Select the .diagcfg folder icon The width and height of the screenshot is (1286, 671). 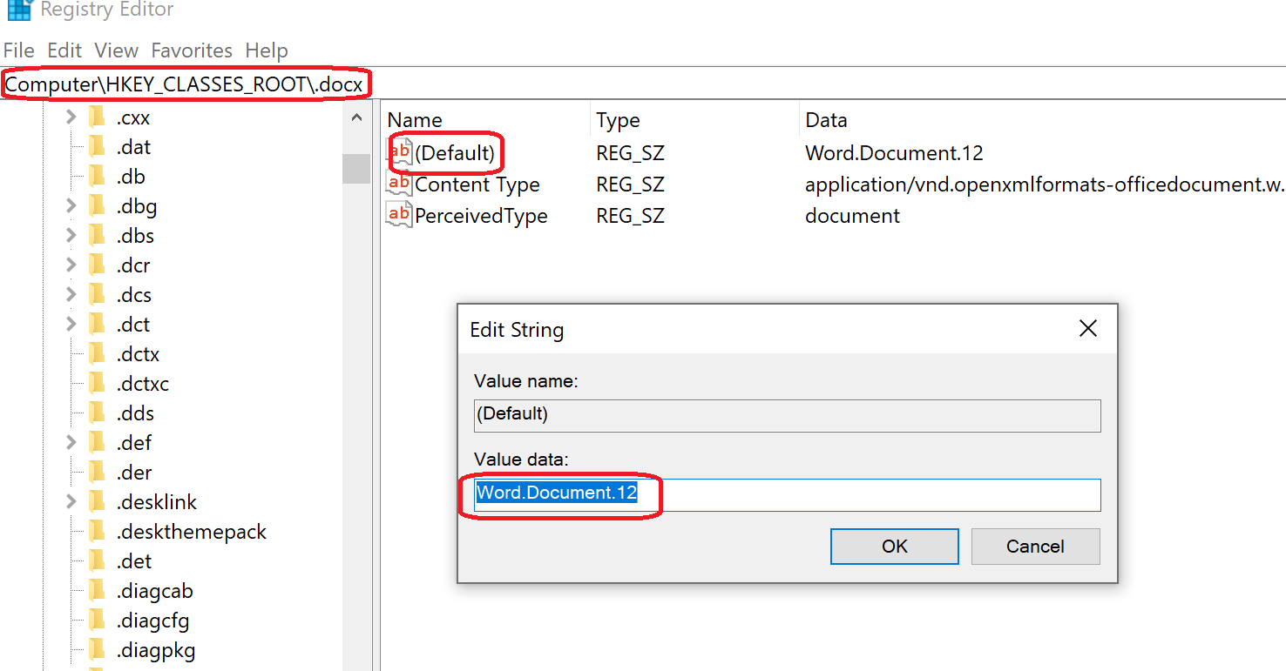[x=97, y=621]
